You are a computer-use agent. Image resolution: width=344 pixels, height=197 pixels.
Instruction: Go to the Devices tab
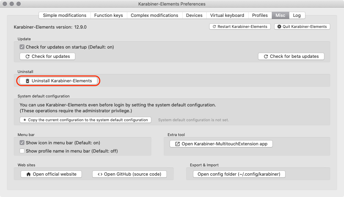coord(194,15)
